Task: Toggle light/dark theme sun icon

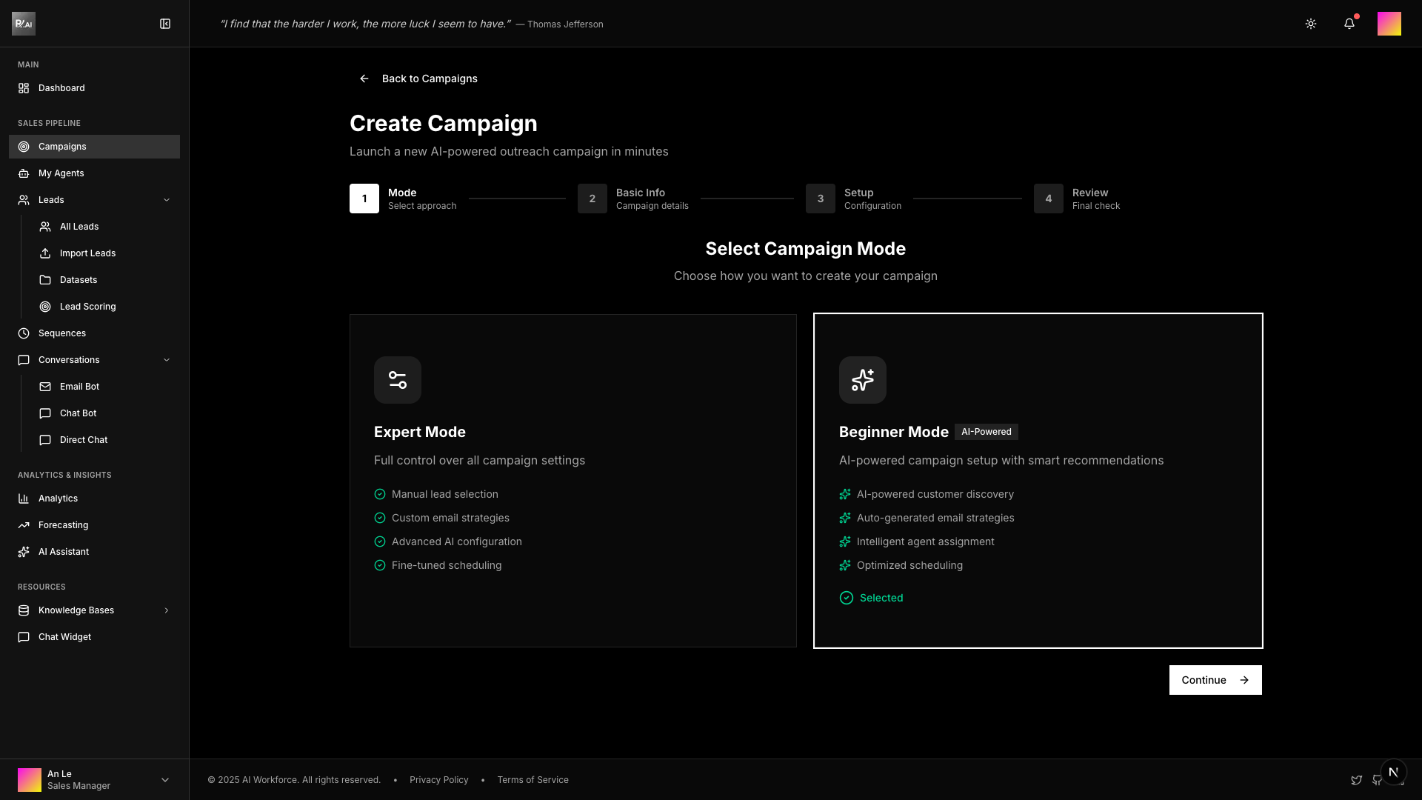Action: pos(1311,24)
